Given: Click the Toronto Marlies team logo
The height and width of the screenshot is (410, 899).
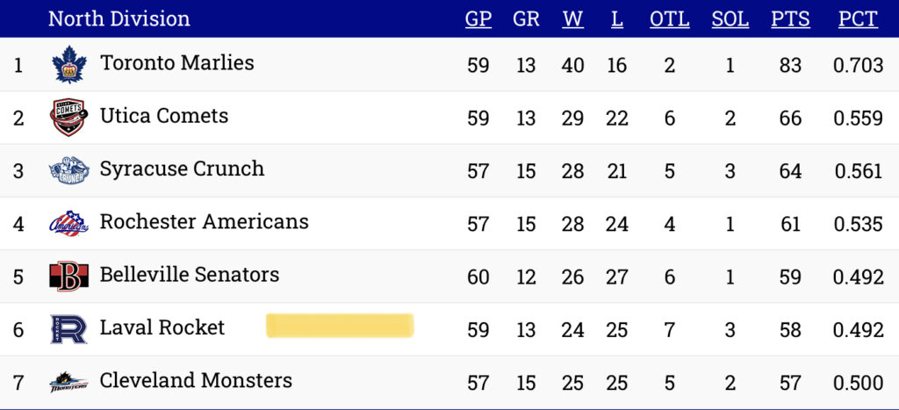Looking at the screenshot, I should point(68,64).
